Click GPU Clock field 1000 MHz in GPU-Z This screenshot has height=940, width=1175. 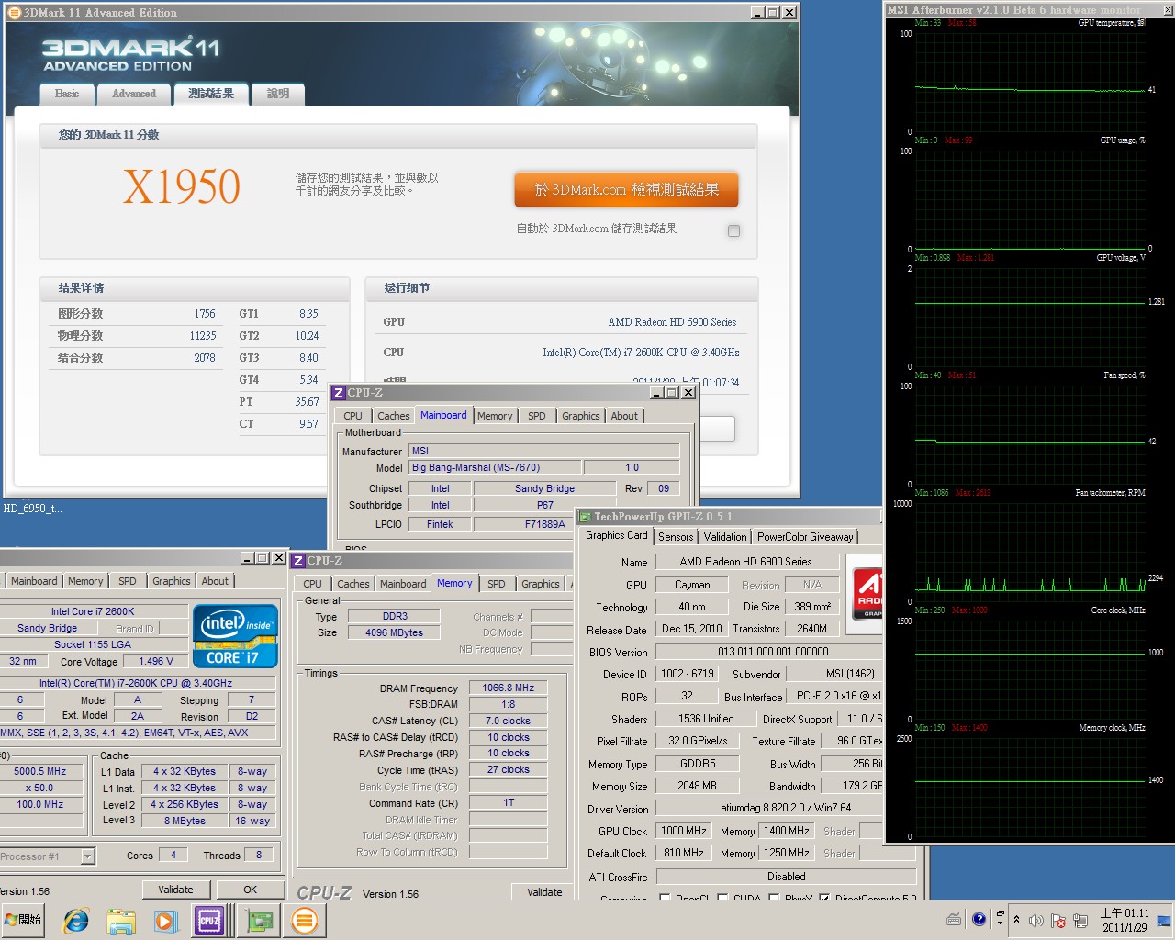(684, 831)
